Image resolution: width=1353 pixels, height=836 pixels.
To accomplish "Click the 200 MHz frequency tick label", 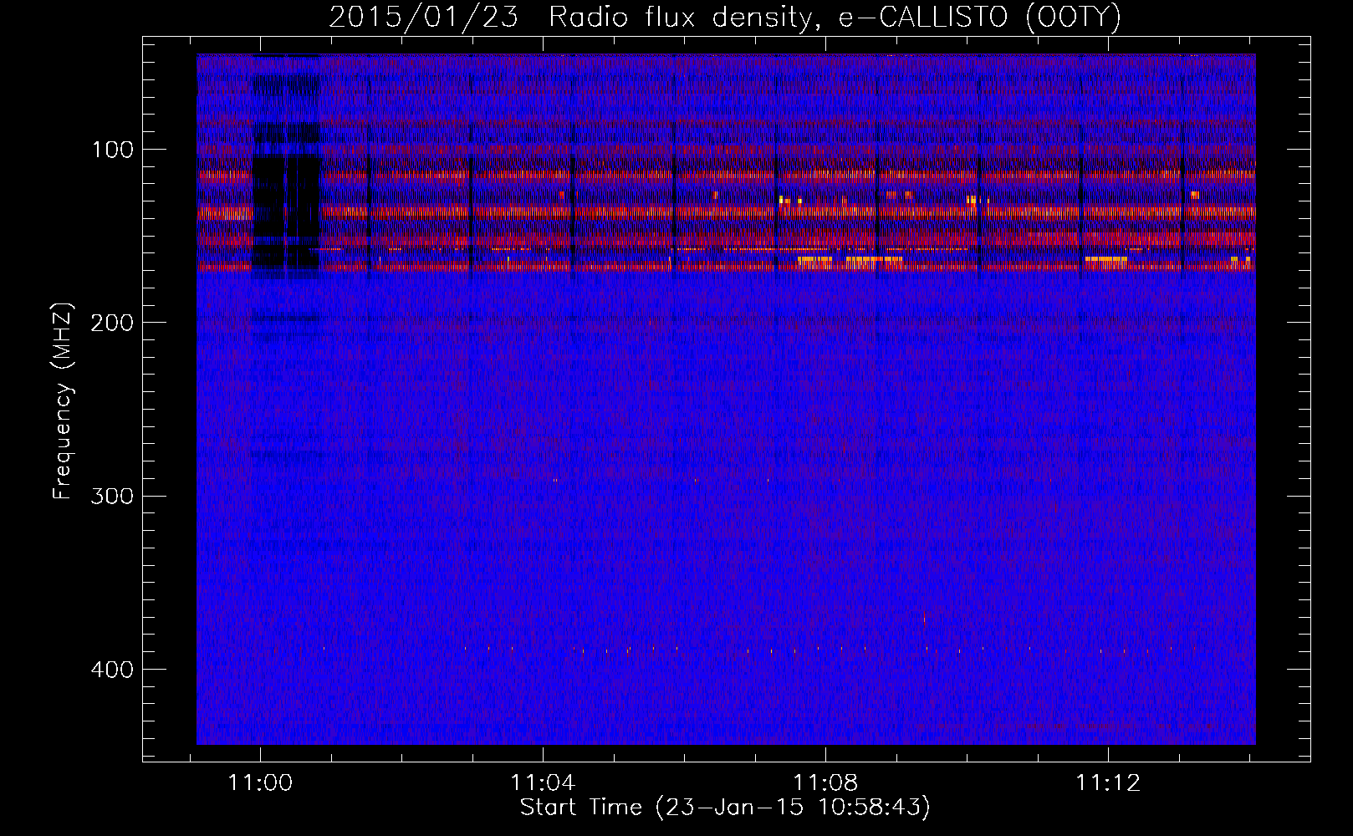I will (113, 323).
